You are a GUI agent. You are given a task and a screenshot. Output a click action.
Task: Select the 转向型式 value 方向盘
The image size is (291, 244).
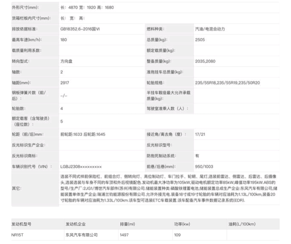pos(66,62)
